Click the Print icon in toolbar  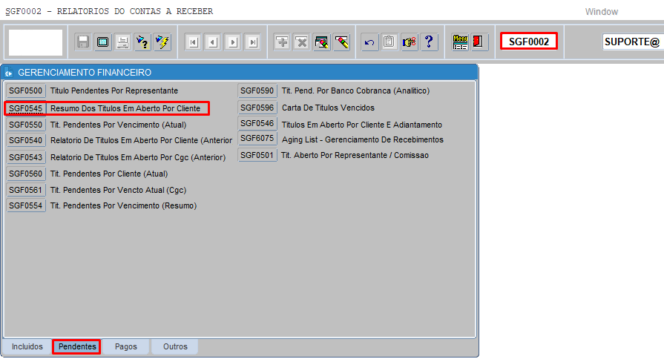123,42
